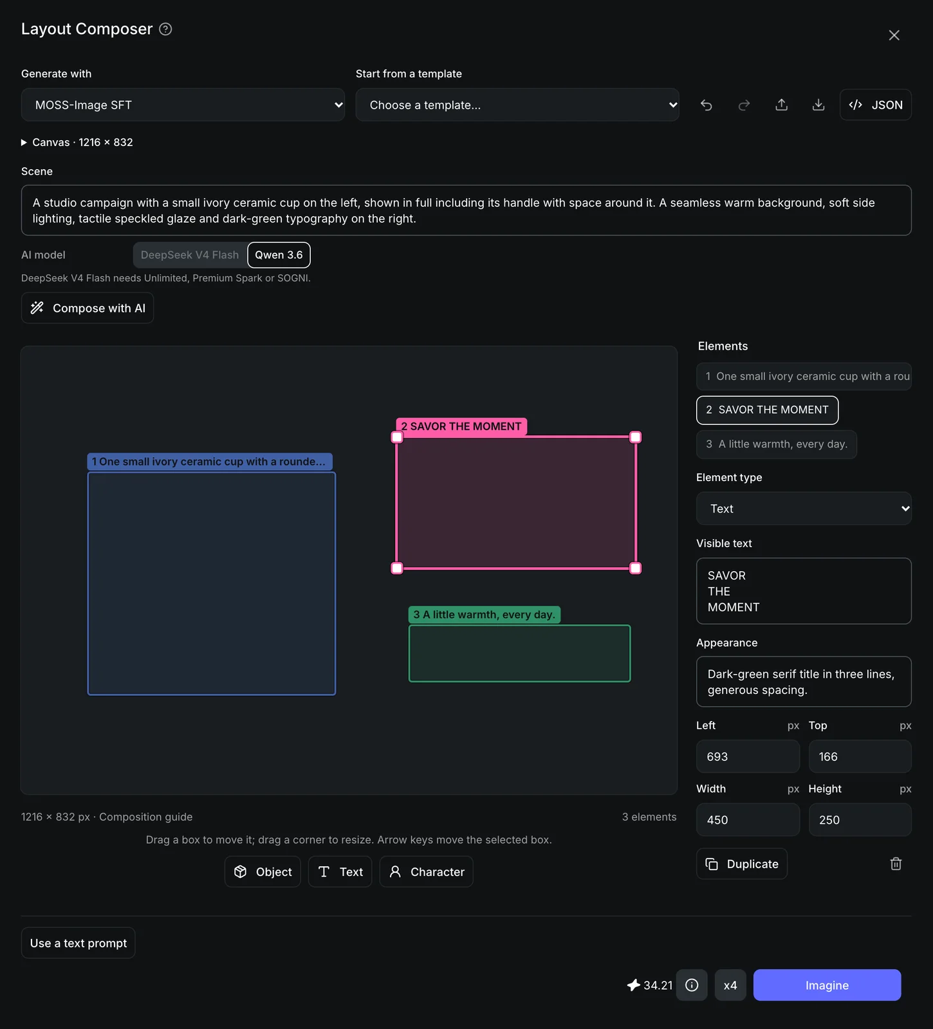Click the download layout icon
The width and height of the screenshot is (933, 1029).
point(818,105)
